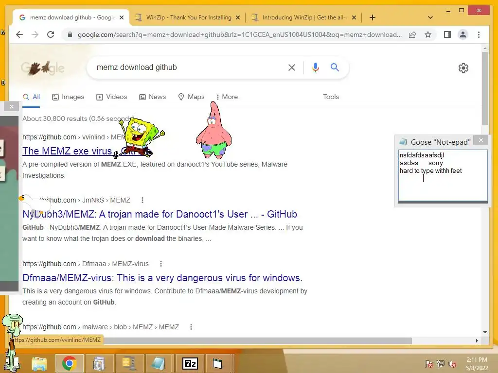Open a new browser tab
Viewport: 498px width, 373px height.
point(373,17)
